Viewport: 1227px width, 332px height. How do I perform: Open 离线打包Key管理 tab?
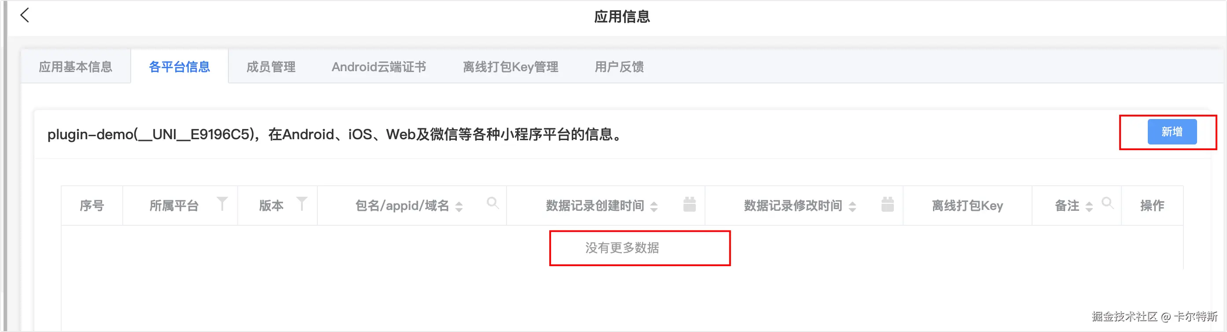point(510,67)
